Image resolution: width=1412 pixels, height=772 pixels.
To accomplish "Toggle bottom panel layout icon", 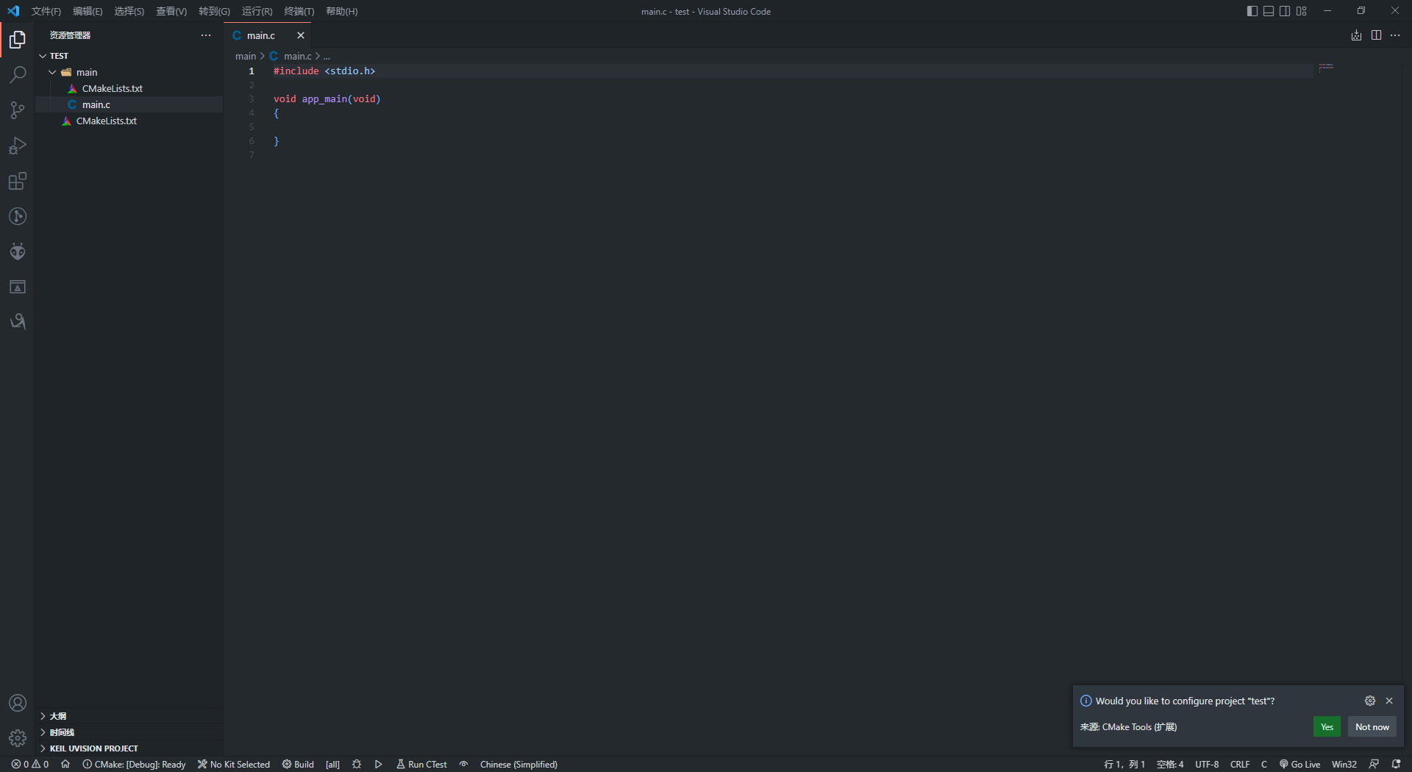I will (x=1269, y=11).
